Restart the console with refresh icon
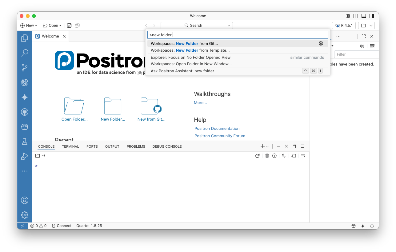 [258, 156]
